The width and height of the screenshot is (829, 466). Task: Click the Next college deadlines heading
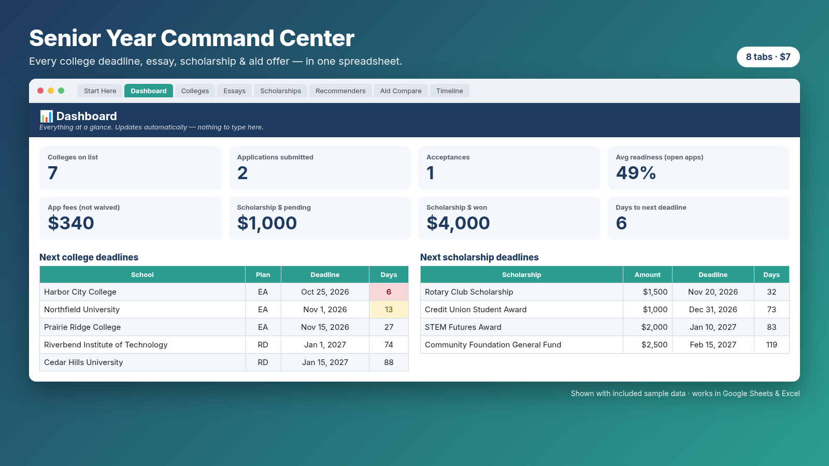[x=89, y=257]
